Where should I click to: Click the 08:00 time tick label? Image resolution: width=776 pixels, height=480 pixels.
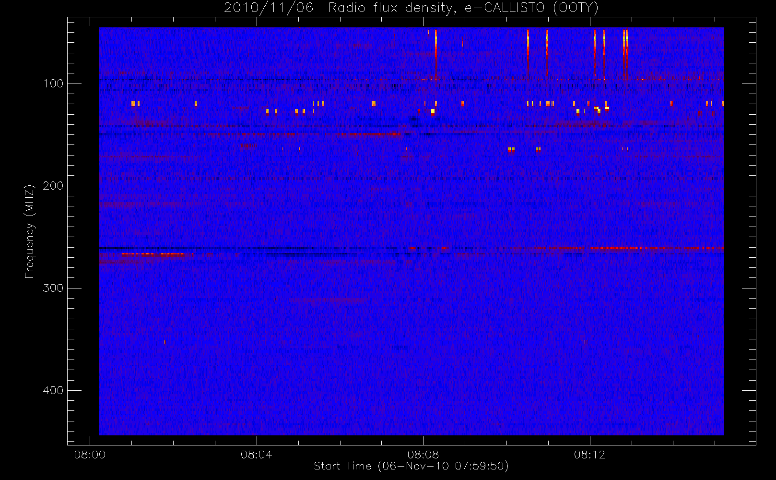tap(90, 455)
